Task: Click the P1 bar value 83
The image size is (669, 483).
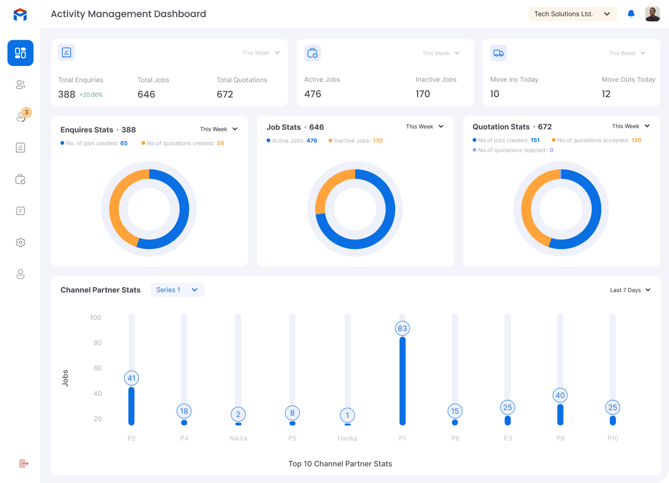Action: (402, 329)
